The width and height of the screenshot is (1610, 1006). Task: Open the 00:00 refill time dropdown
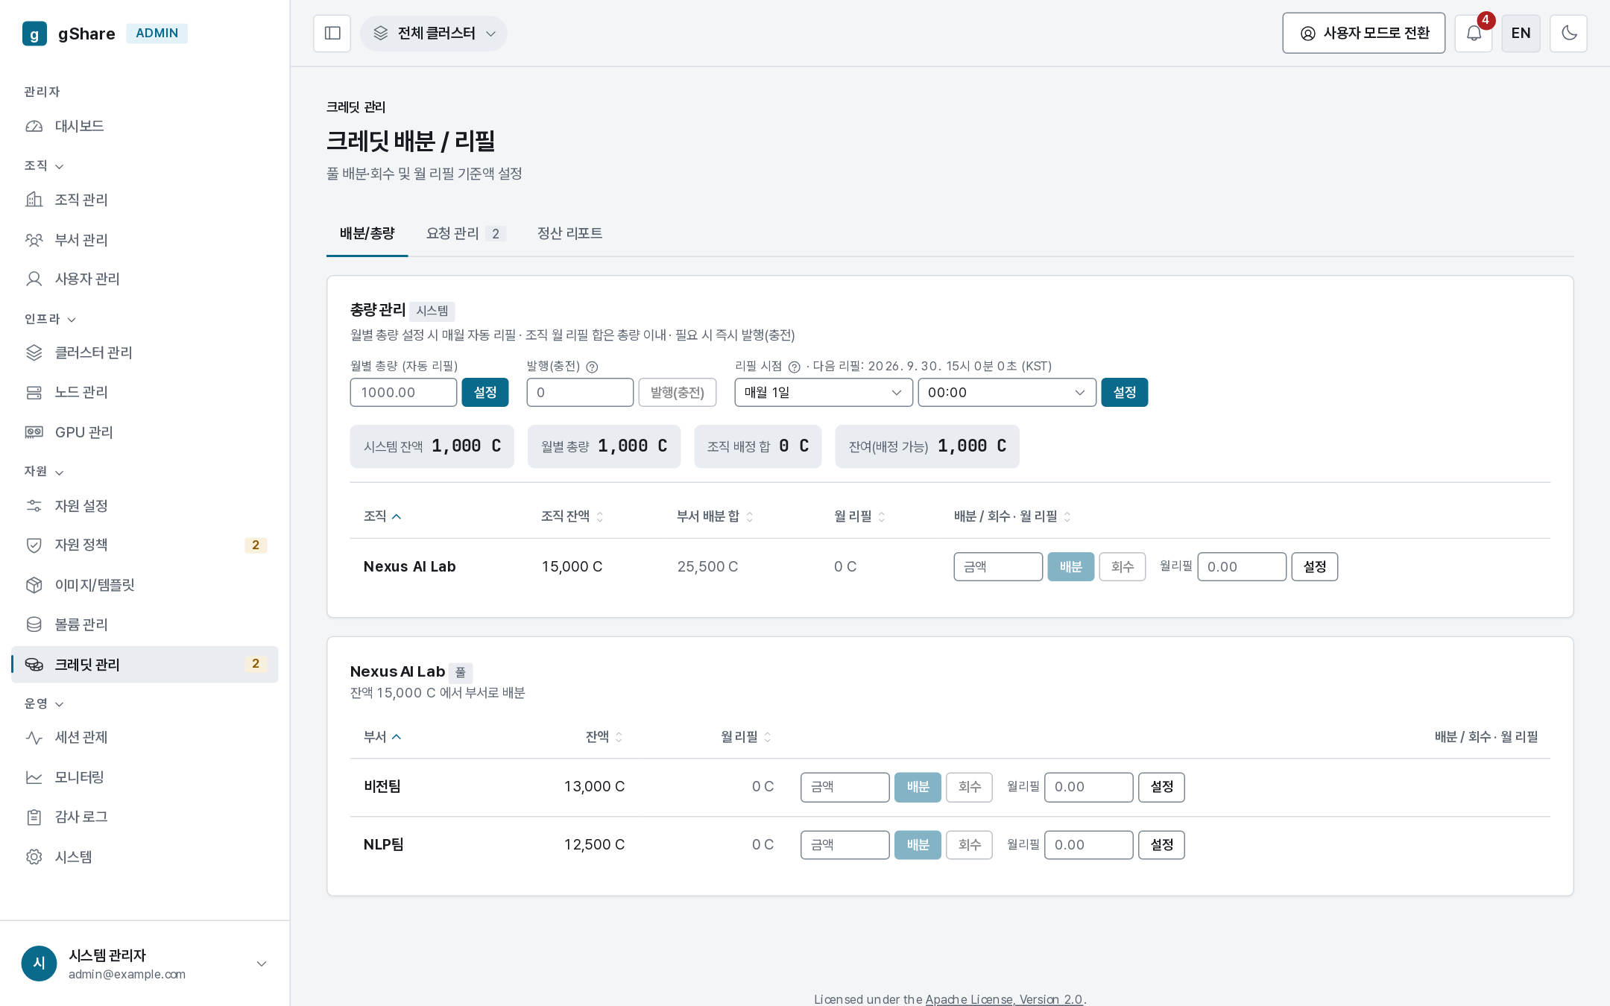[1007, 393]
